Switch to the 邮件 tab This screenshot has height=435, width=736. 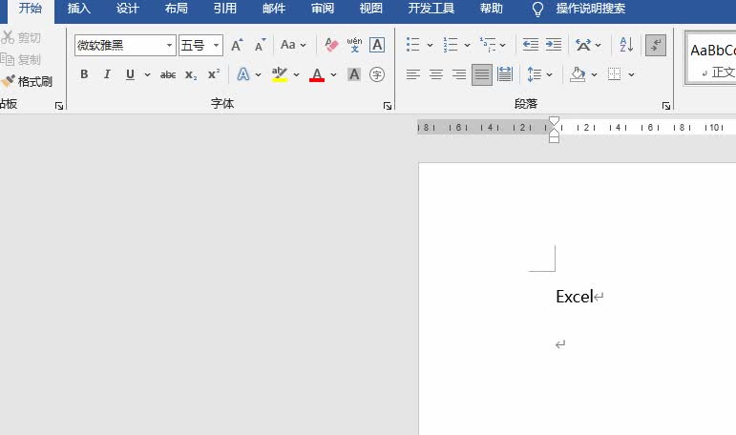[274, 9]
